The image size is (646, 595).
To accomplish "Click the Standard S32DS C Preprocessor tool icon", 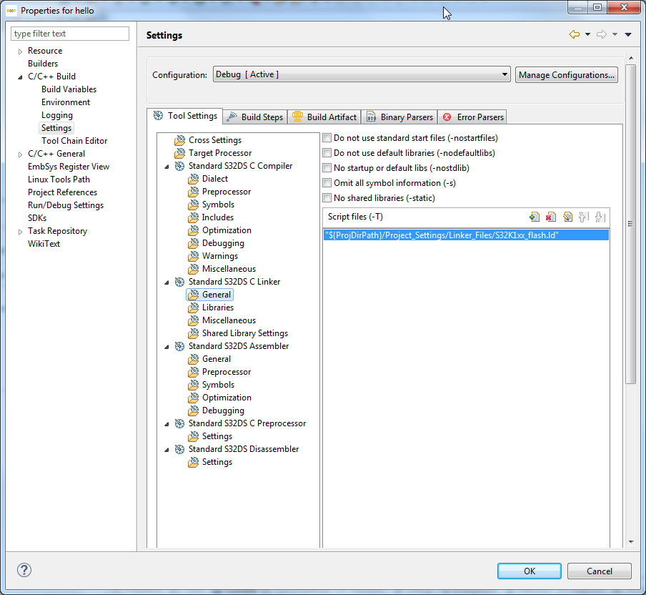I will coord(179,423).
